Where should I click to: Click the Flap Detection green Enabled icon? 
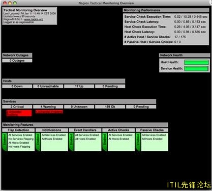coord(5,142)
